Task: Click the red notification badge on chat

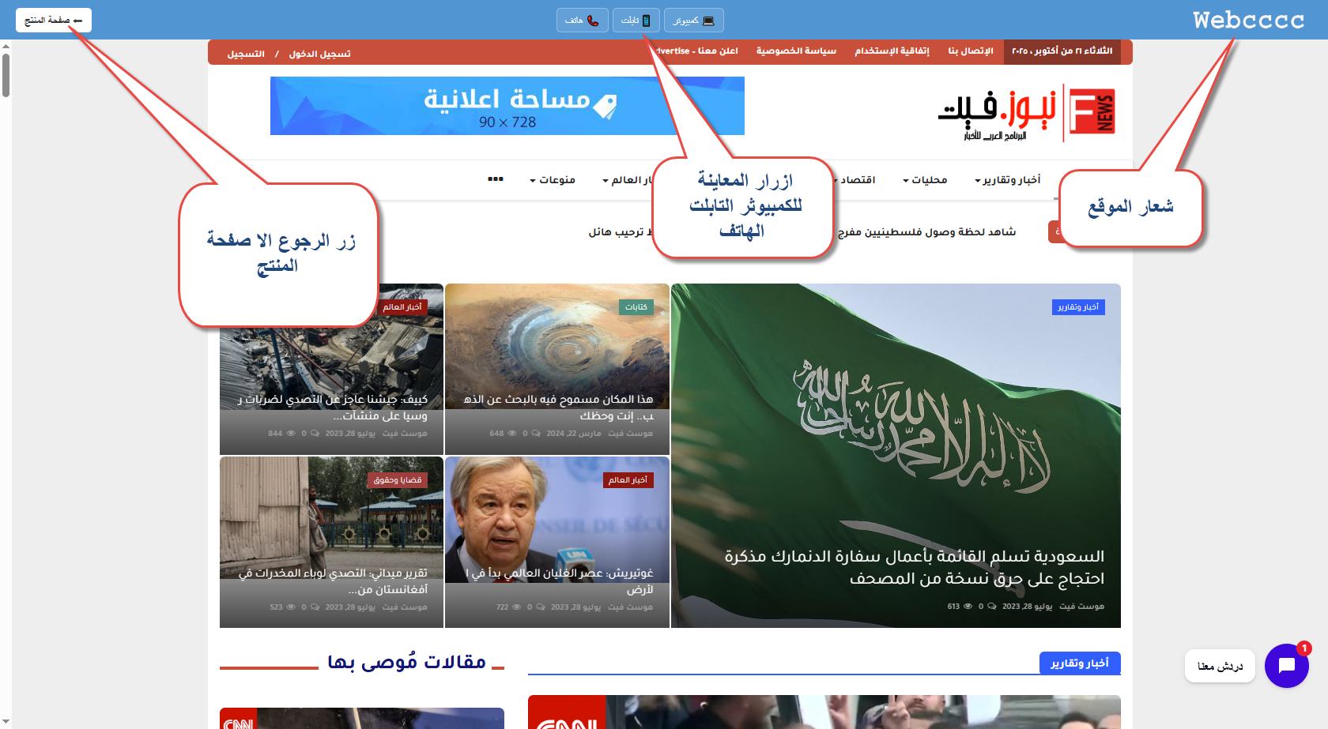Action: [1304, 648]
